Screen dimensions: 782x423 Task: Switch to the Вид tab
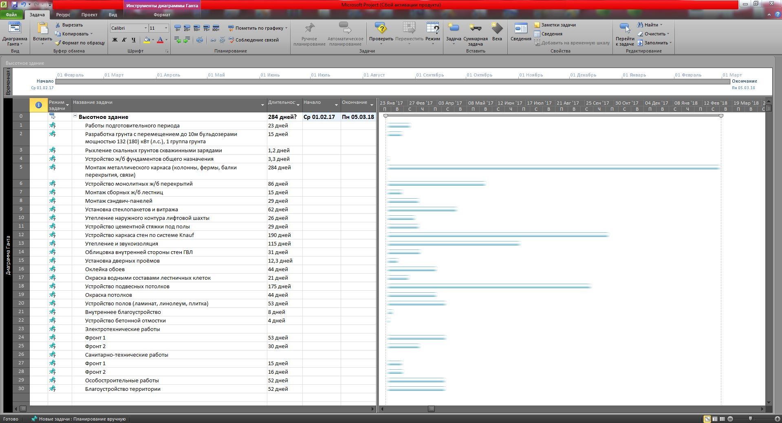pos(113,15)
